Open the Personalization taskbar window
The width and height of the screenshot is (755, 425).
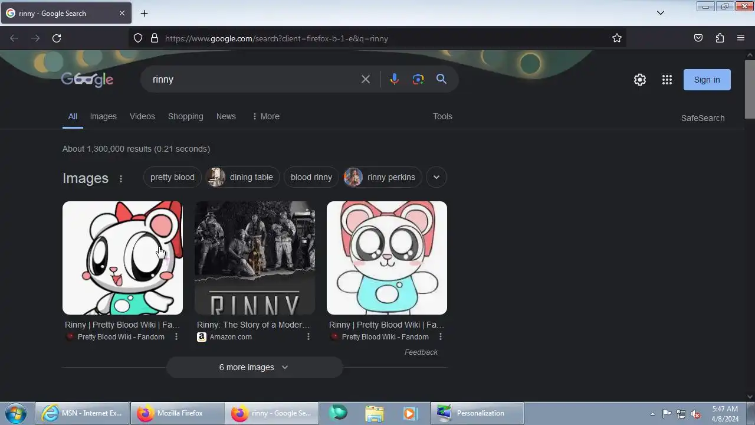477,413
